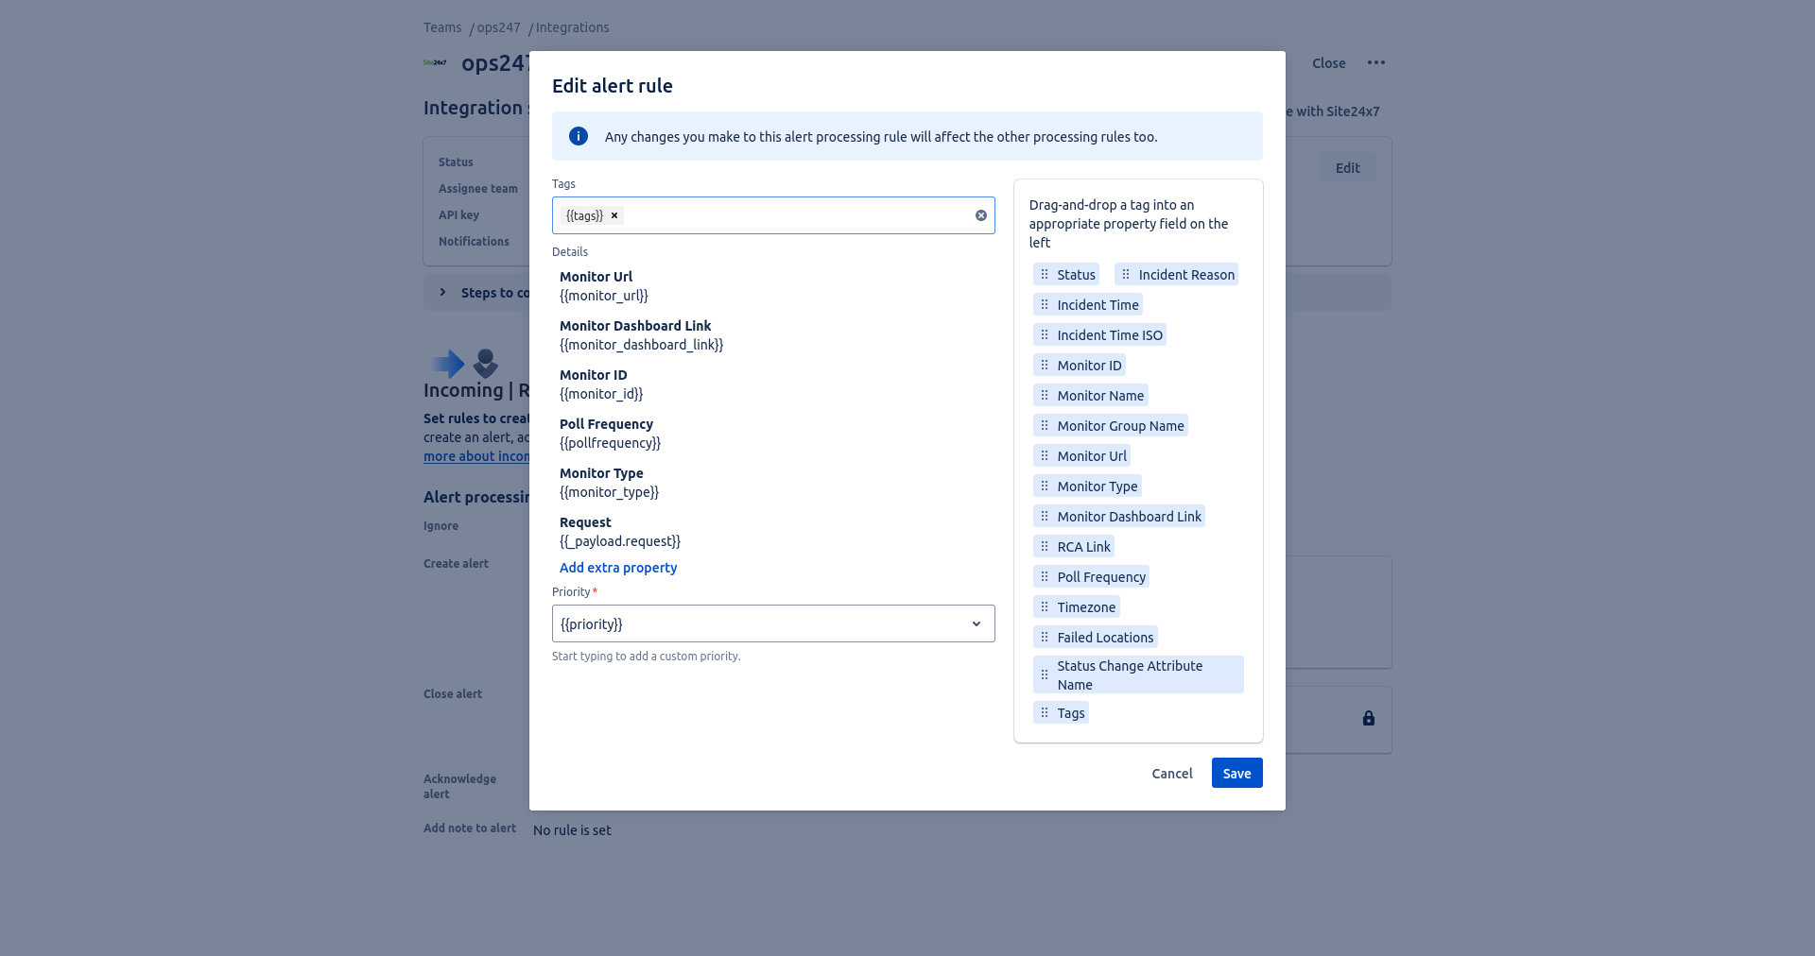
Task: Save the alert rule changes
Action: tap(1236, 774)
